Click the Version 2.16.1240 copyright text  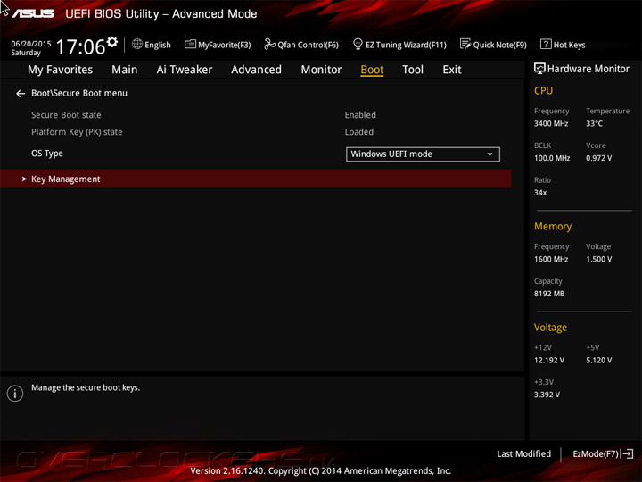(321, 470)
